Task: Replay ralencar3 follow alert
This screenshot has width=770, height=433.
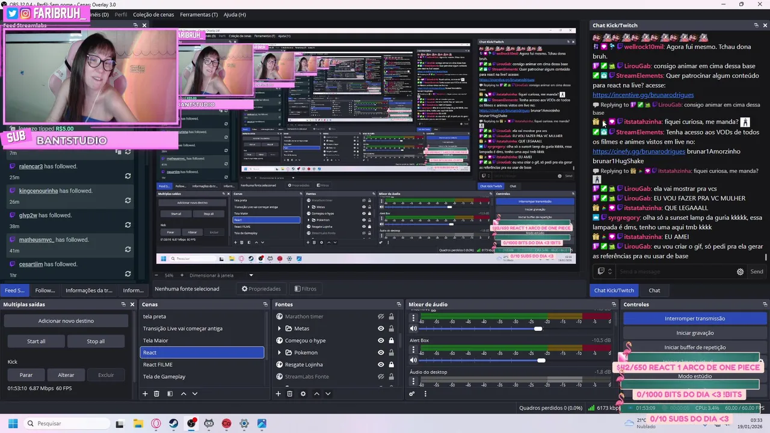Action: (x=128, y=176)
